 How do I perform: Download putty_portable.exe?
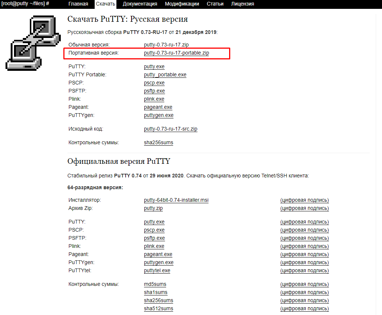tap(165, 75)
